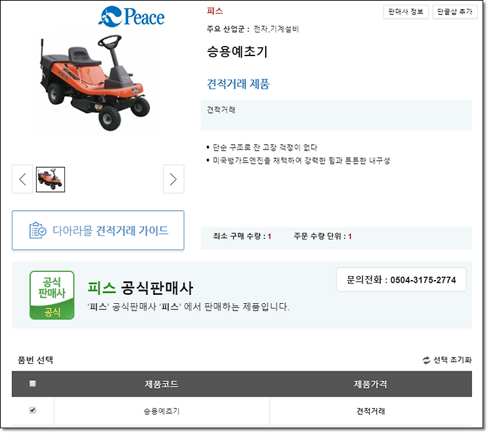Click the 단순 구조로 잔 고장 bullet line
Viewport: 488px width, 433px height.
click(262, 147)
